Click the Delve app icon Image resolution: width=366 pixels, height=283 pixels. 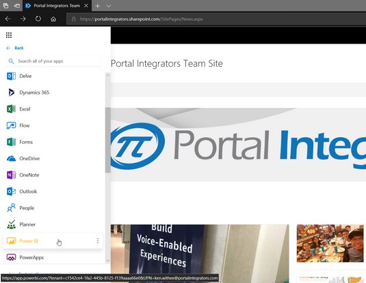[x=11, y=76]
